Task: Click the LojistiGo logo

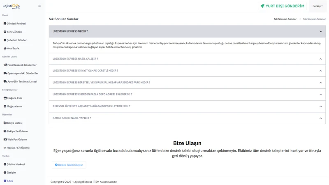Action: 11,6
